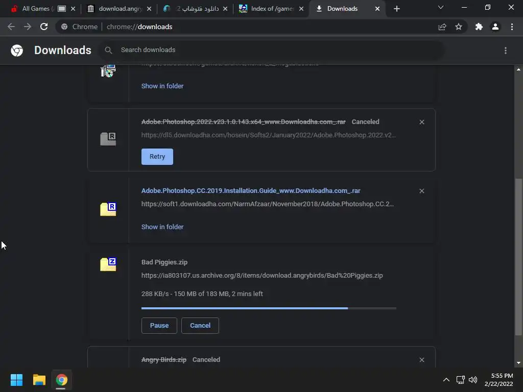Retry the canceled Photoshop 2022 download
523x392 pixels.
[x=157, y=157]
